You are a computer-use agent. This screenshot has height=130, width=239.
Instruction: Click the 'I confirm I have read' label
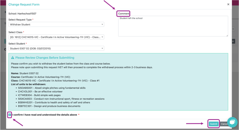[x=44, y=115]
